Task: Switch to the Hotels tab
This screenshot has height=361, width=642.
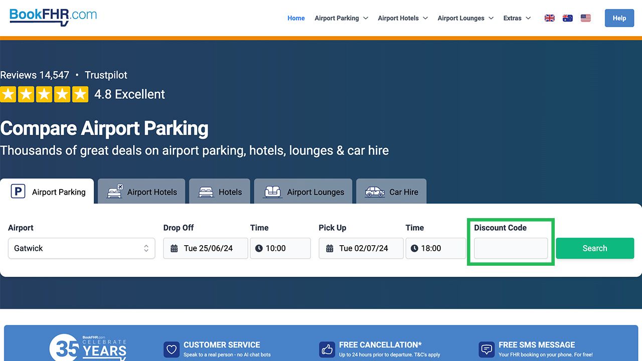Action: 220,192
